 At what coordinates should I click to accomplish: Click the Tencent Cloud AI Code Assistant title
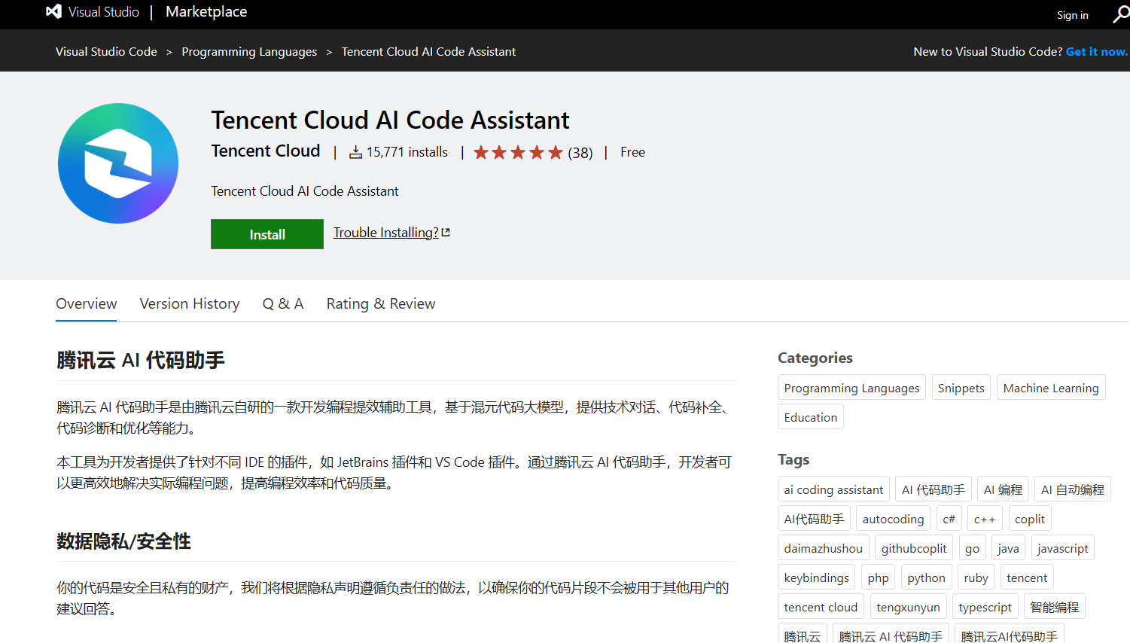[x=390, y=120]
